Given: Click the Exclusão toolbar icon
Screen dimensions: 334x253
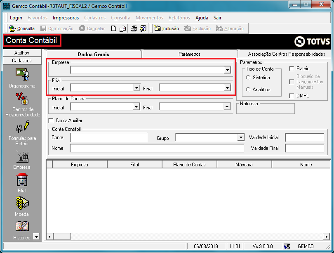Looking at the screenshot, I should click(x=188, y=28).
